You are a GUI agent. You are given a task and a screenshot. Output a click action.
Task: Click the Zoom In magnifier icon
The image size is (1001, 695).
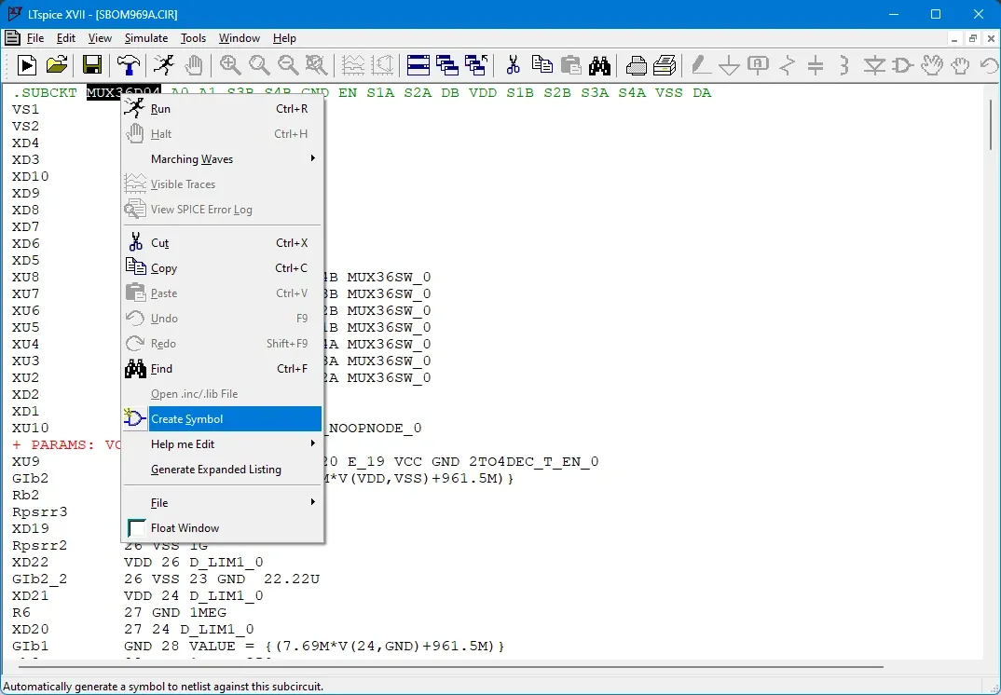pyautogui.click(x=230, y=65)
